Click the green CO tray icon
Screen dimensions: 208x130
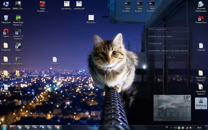click(x=175, y=128)
